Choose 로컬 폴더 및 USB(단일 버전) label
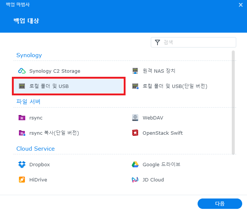The width and height of the screenshot is (247, 210). [175, 86]
